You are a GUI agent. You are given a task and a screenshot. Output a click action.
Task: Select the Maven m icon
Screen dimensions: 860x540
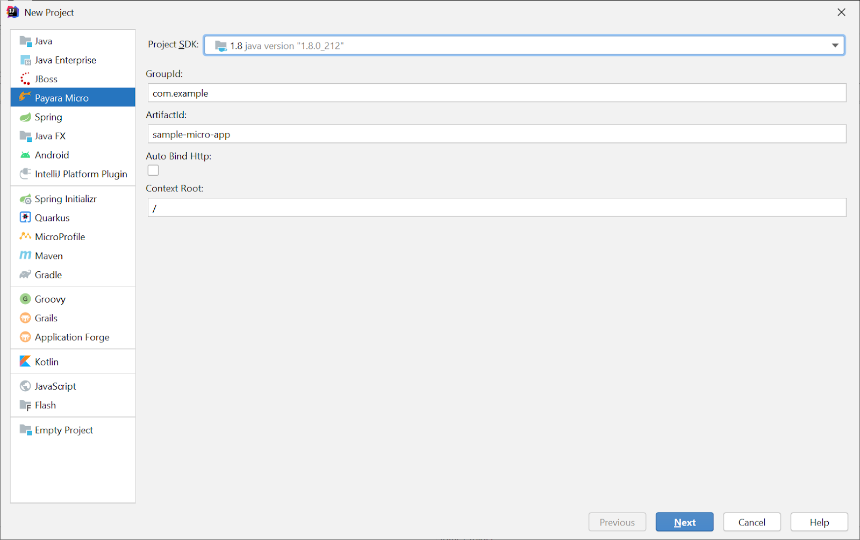25,256
